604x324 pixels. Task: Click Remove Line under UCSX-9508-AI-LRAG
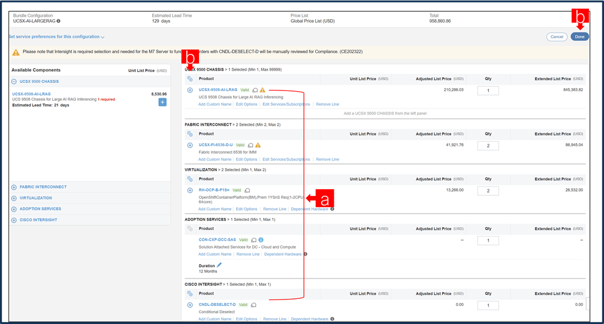click(x=327, y=104)
